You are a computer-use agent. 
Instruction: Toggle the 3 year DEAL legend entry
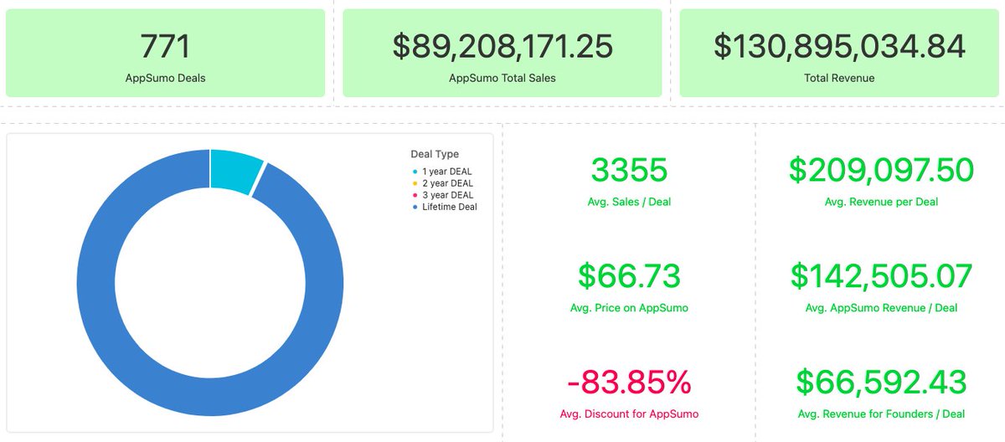[444, 194]
